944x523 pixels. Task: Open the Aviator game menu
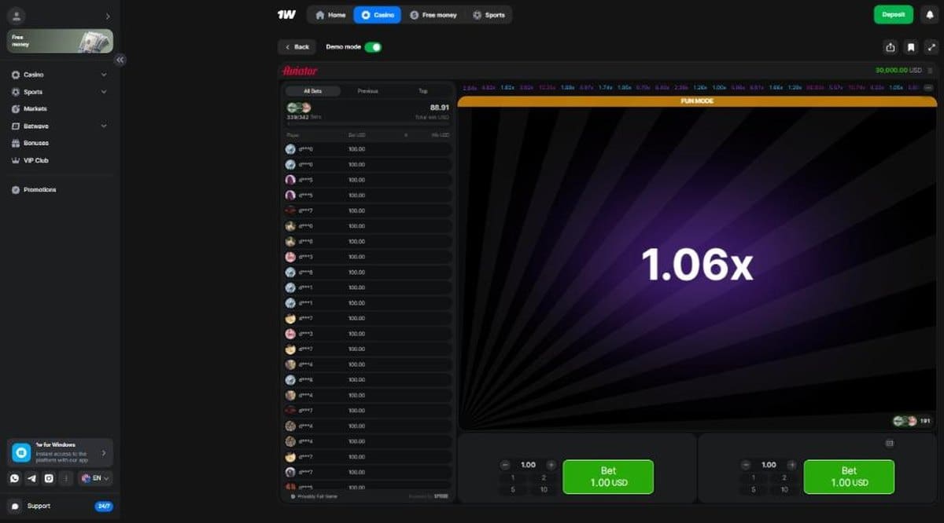pyautogui.click(x=929, y=70)
